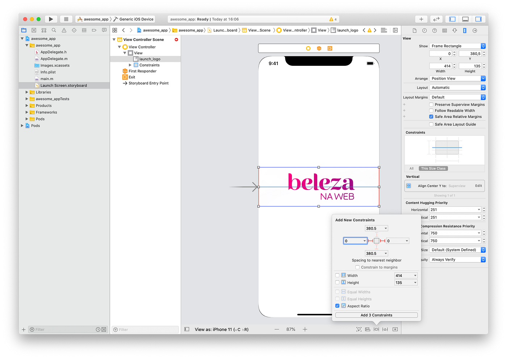Screen dimensions: 507x359
Task: Show Quick Help inspector
Action: pyautogui.click(x=434, y=30)
